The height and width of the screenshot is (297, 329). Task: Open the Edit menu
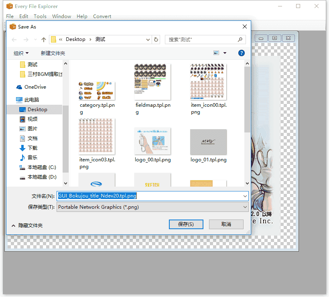point(24,16)
